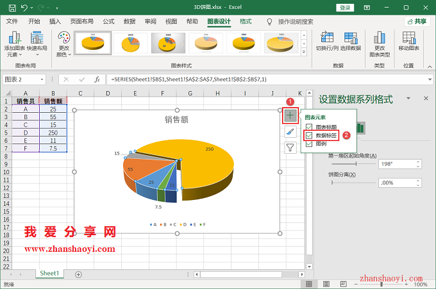Cancel formula entry with the X icon
The width and height of the screenshot is (436, 289).
pos(66,79)
